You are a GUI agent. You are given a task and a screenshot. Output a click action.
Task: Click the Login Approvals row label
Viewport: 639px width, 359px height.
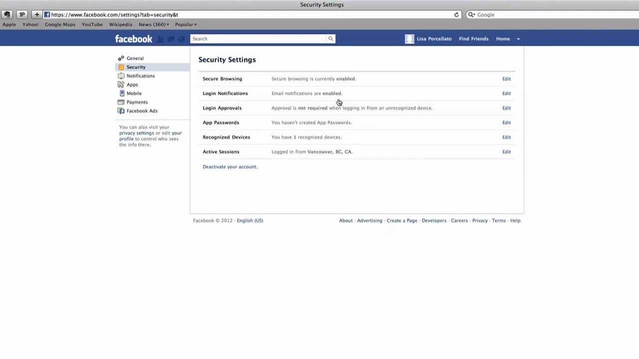222,108
